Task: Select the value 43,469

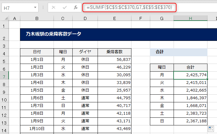Action: coord(115,129)
